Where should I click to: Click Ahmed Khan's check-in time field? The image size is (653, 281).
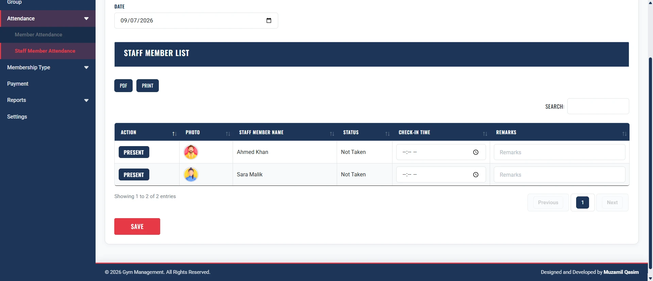(441, 152)
